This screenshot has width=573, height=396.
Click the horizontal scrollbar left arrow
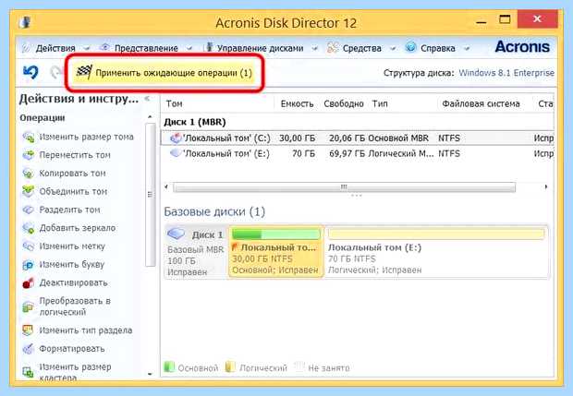pyautogui.click(x=166, y=186)
